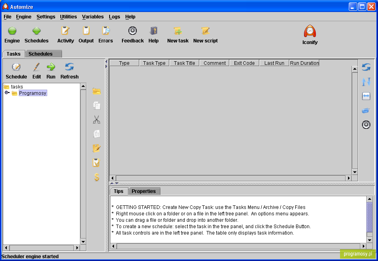This screenshot has width=378, height=261.
Task: Open the Help menu in the menu bar
Action: point(130,17)
